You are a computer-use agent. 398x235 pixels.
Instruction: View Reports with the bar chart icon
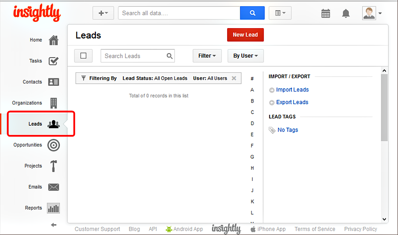(53, 208)
